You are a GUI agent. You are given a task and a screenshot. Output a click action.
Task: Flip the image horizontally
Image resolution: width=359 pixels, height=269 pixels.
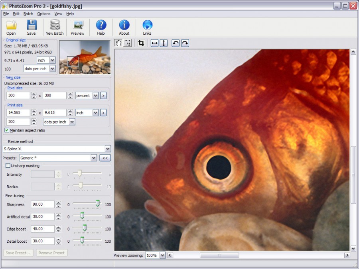coord(154,43)
